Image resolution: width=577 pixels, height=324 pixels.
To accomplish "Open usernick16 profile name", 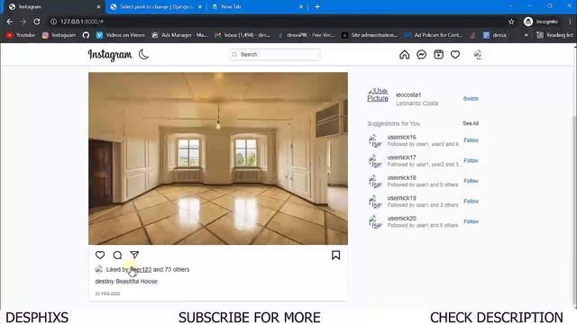I will tap(401, 137).
